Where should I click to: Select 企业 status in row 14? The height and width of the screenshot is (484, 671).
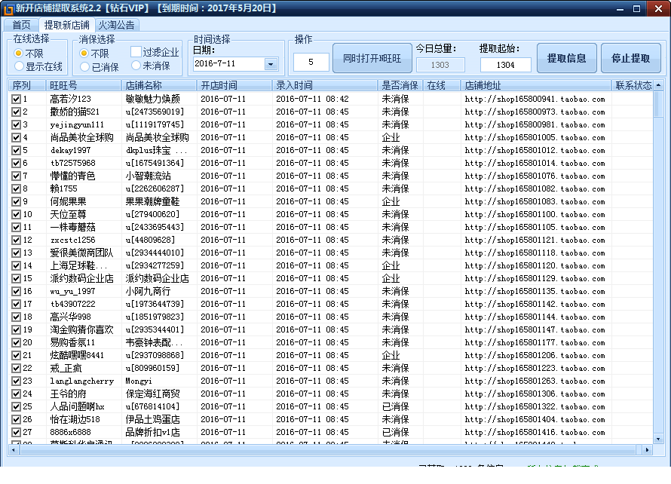click(x=391, y=266)
